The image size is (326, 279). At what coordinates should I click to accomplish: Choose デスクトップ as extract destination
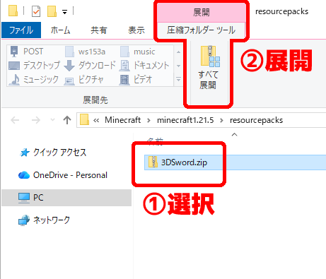(34, 65)
